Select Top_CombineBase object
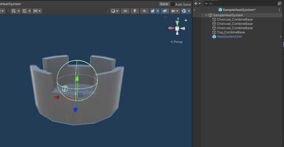284x147 pixels. click(231, 32)
